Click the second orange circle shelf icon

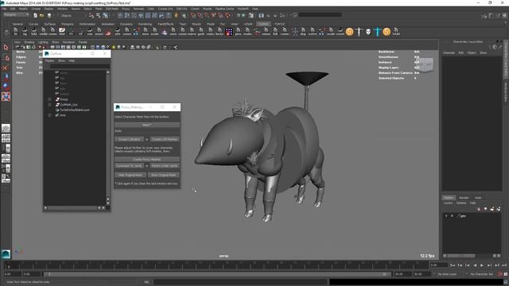coord(387,32)
